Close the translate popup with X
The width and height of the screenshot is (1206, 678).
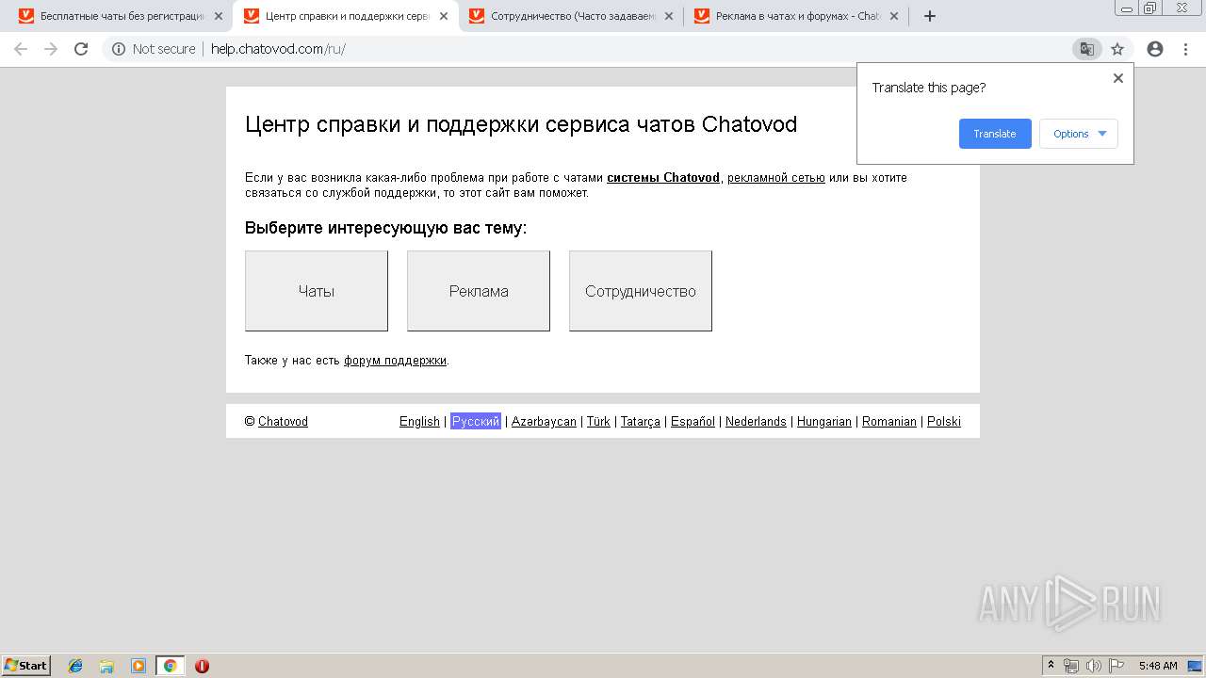[x=1118, y=78]
